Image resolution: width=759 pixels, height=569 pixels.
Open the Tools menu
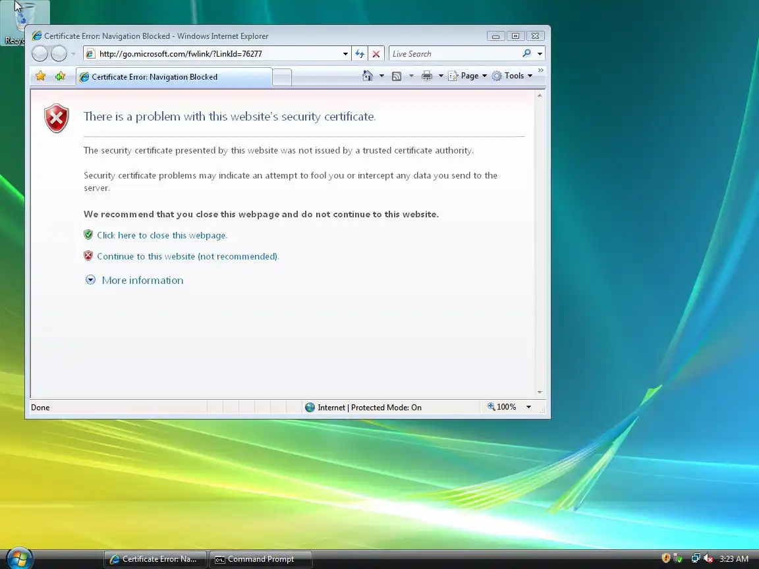click(512, 76)
